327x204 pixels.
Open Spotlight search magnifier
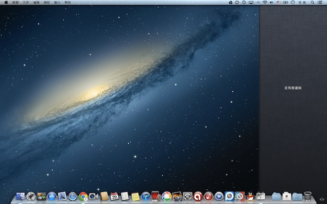coord(312,2)
